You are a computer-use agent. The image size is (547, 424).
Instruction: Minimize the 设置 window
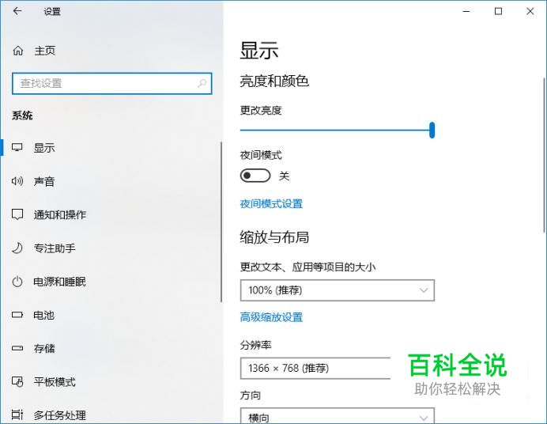pyautogui.click(x=466, y=12)
